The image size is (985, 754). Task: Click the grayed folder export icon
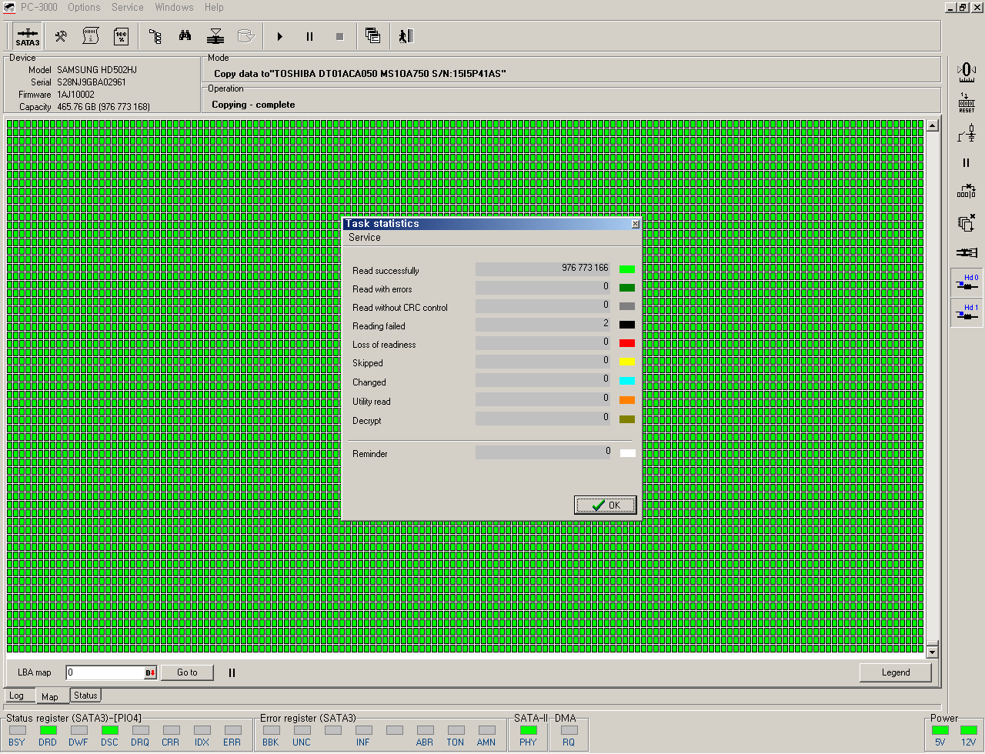[245, 36]
